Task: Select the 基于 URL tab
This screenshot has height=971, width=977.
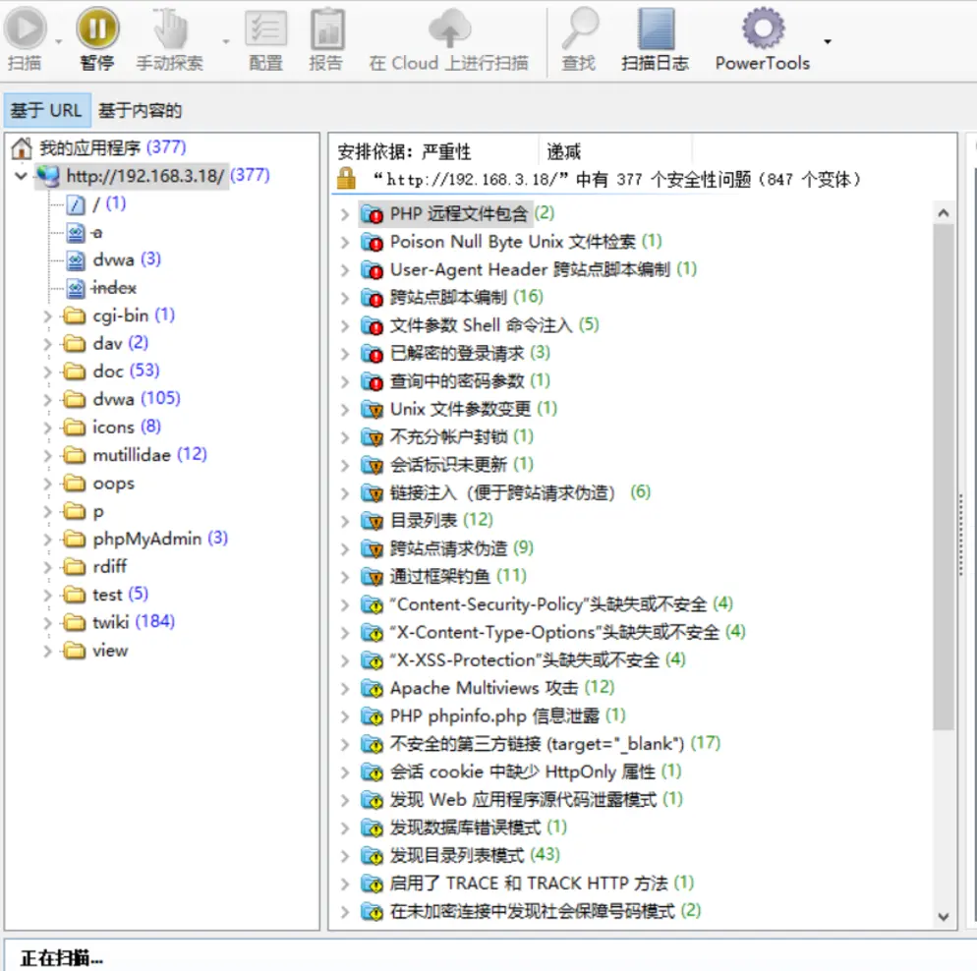Action: 47,111
